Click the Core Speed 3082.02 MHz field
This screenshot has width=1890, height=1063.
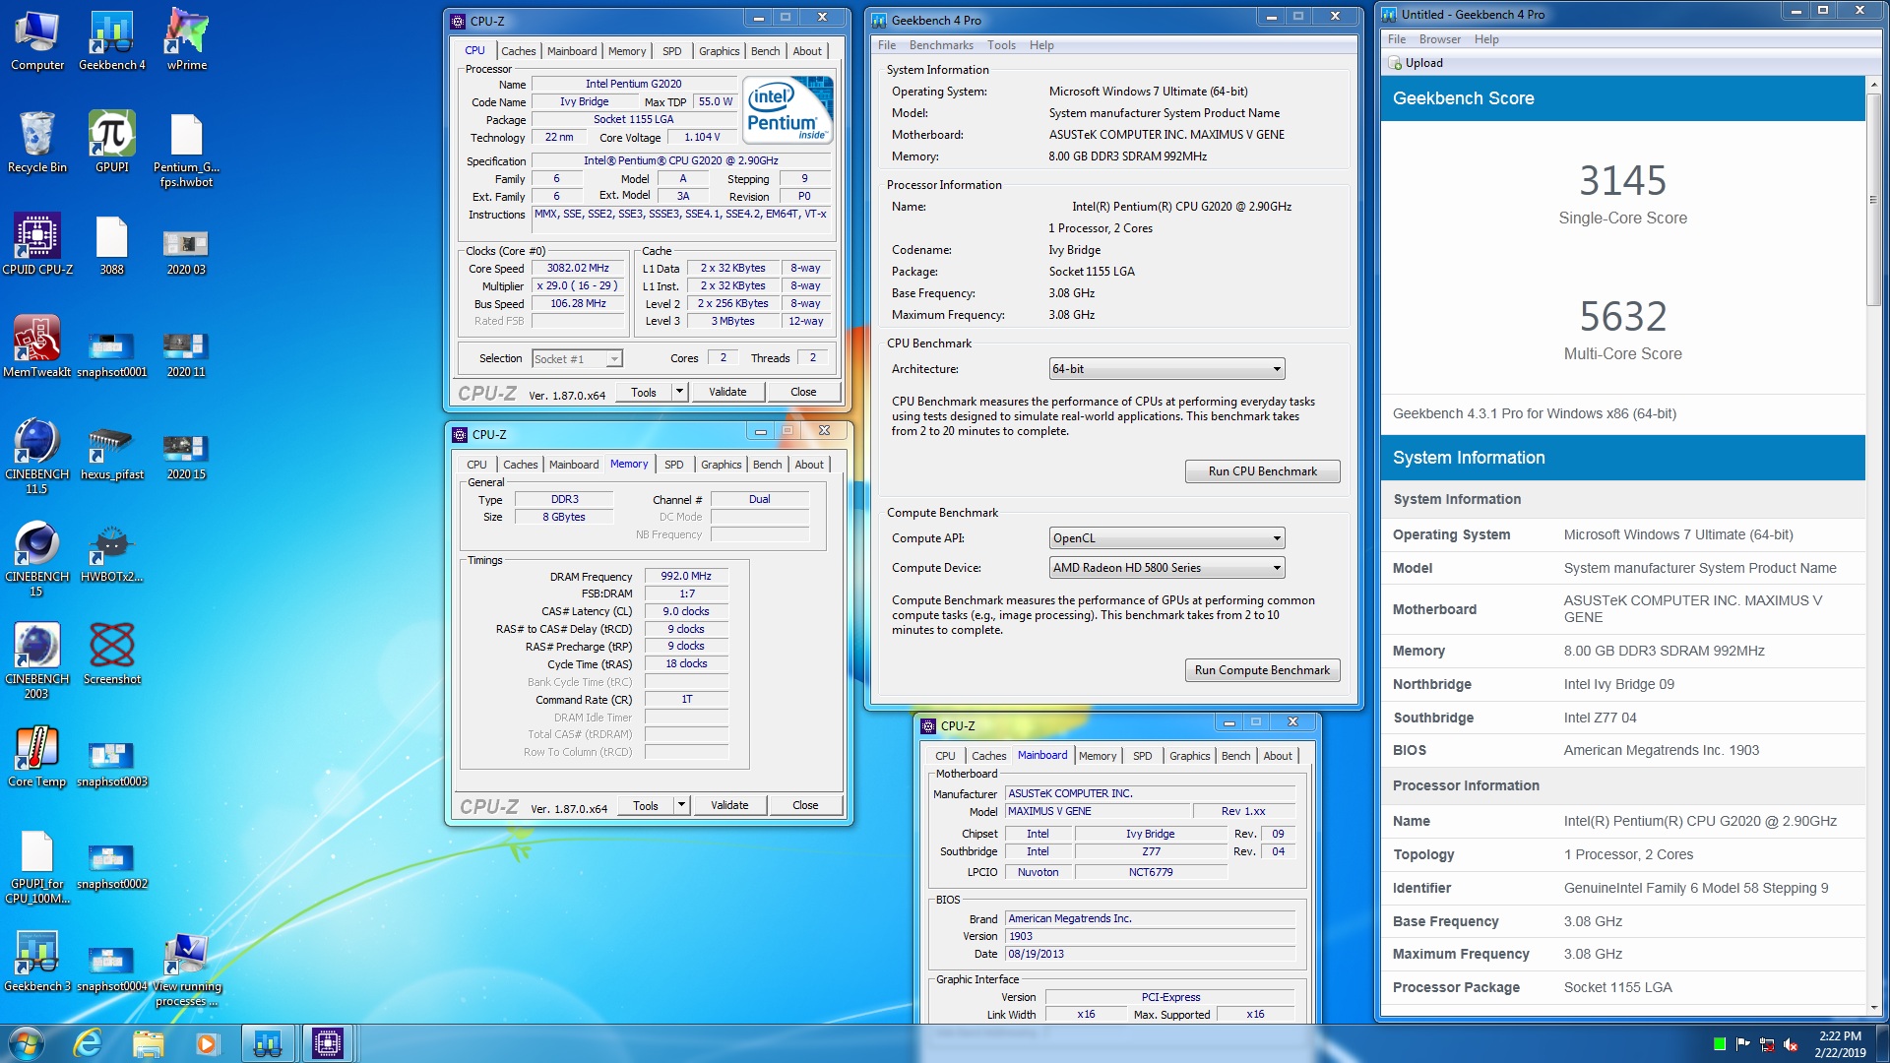point(579,268)
